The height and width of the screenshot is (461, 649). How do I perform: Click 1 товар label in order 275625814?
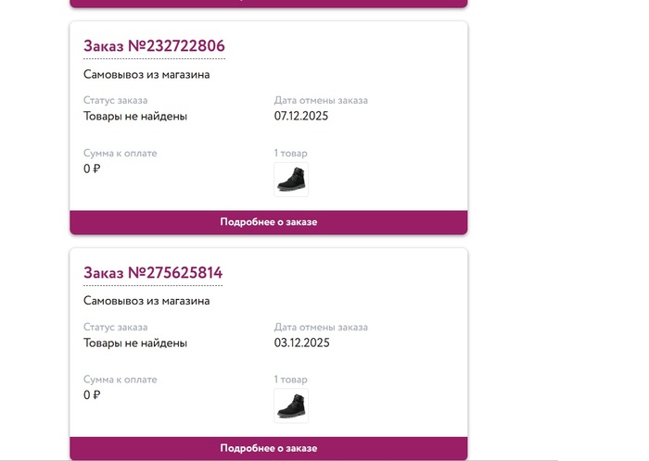(290, 380)
